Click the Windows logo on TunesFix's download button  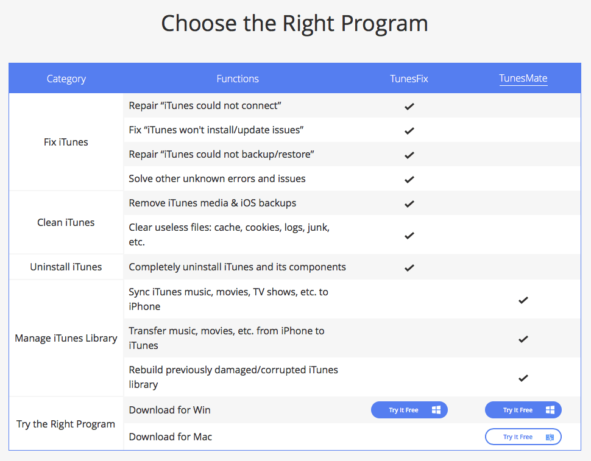pyautogui.click(x=436, y=410)
